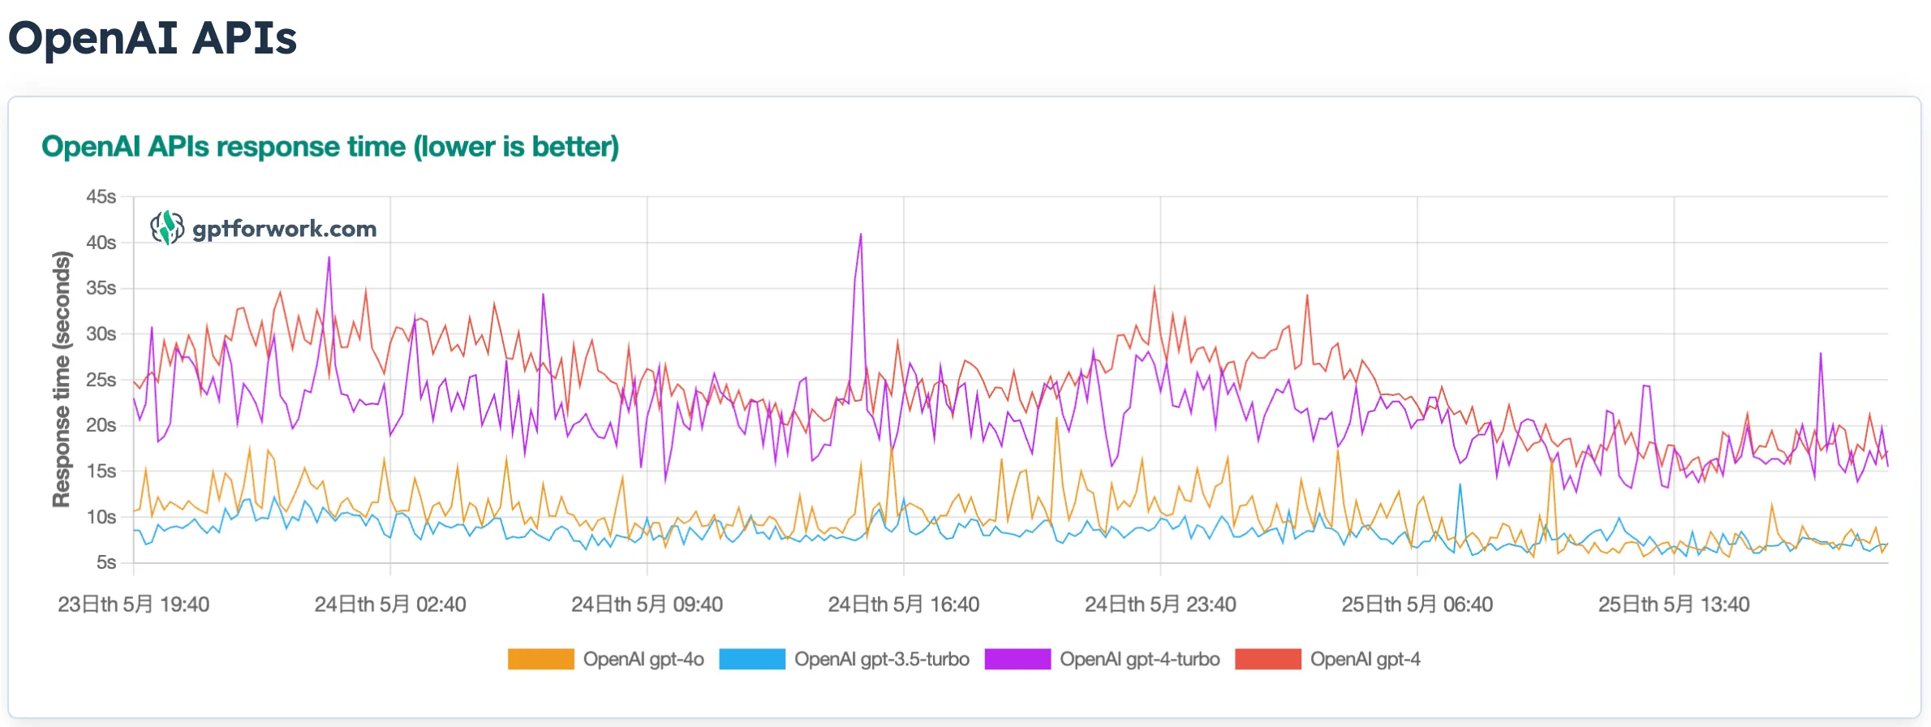Click the purple gpt-4-turbo legend swatch

[x=1017, y=659]
